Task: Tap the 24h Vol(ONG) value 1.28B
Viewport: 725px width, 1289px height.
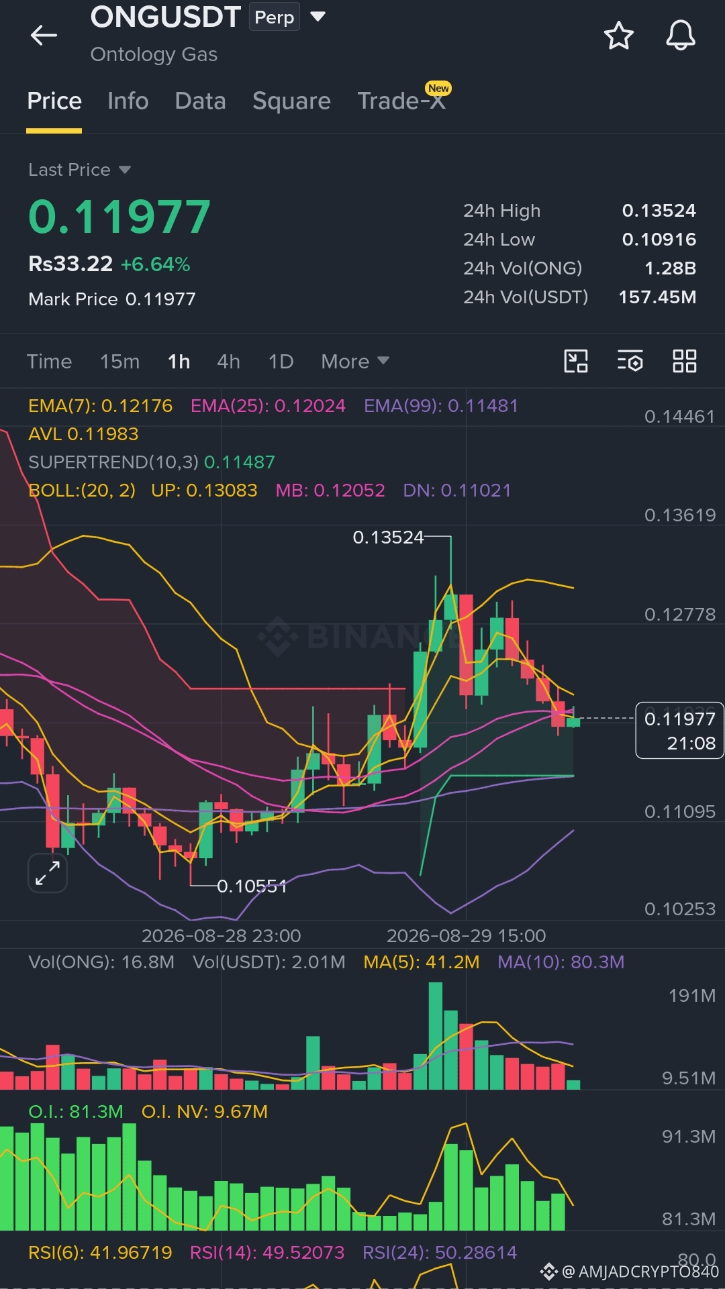Action: coord(670,268)
